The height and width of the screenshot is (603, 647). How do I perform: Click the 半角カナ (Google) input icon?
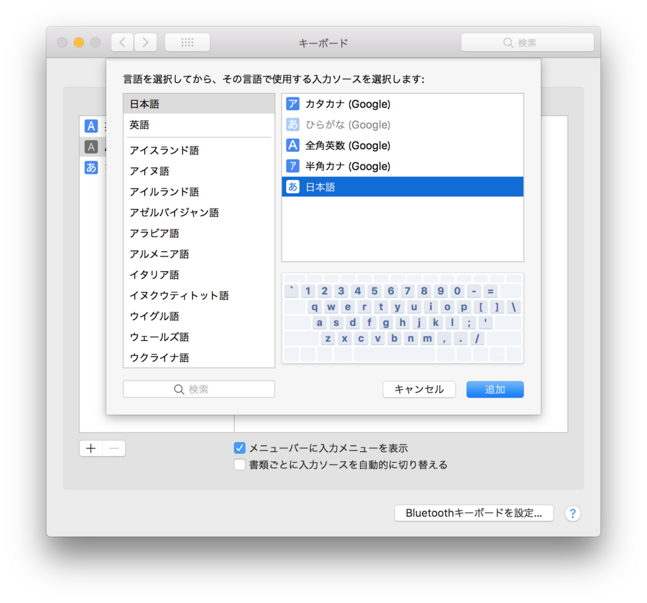coord(292,166)
